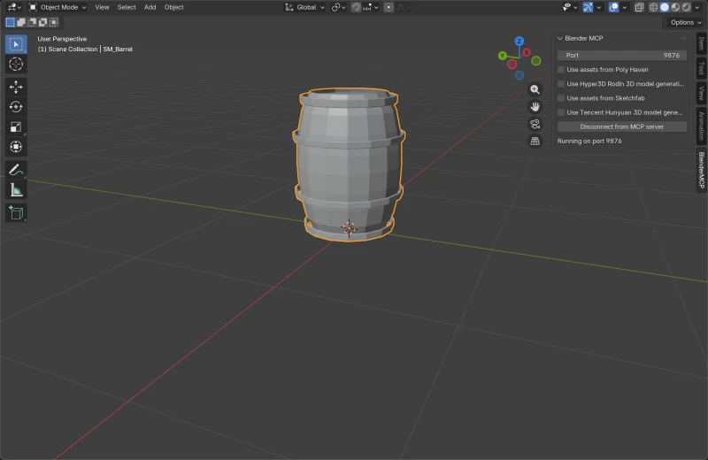This screenshot has height=460, width=708.
Task: Toggle snapping magnet
Action: tap(356, 7)
